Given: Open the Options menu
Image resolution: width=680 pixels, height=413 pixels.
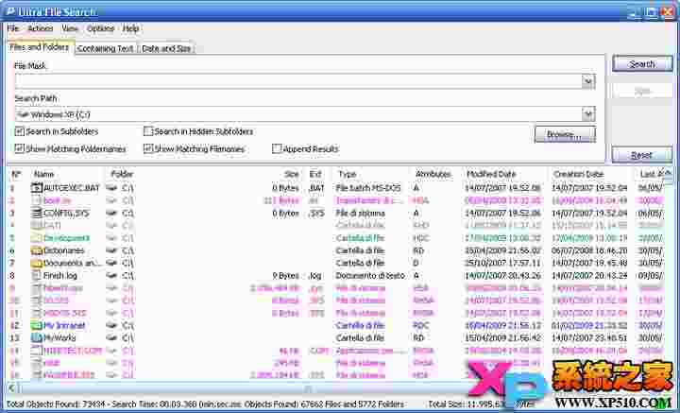Looking at the screenshot, I should click(x=100, y=28).
